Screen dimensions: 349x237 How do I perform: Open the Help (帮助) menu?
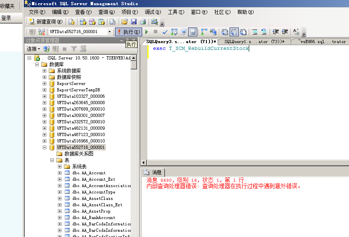pos(245,12)
